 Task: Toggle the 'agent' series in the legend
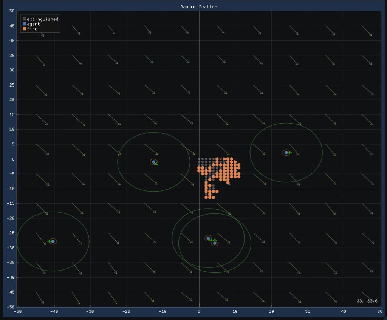pos(33,24)
